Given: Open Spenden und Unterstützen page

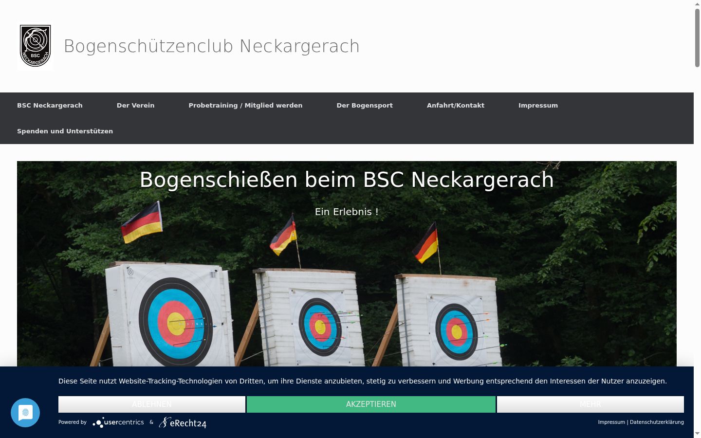Looking at the screenshot, I should point(65,131).
